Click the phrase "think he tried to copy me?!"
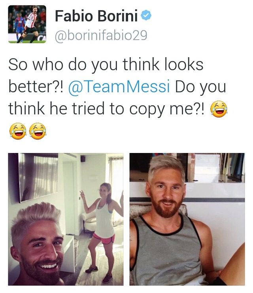 pos(106,109)
